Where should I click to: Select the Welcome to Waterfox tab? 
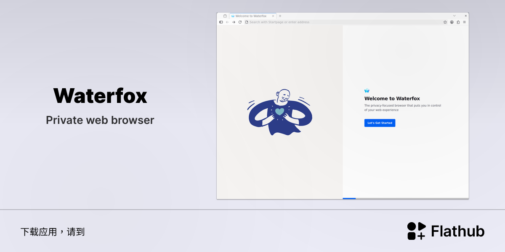click(253, 16)
